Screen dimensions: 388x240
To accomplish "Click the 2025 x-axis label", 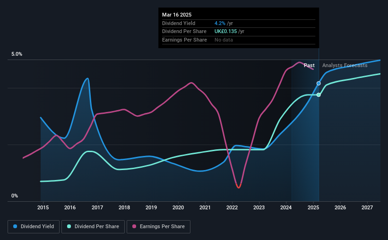I will (x=313, y=207).
